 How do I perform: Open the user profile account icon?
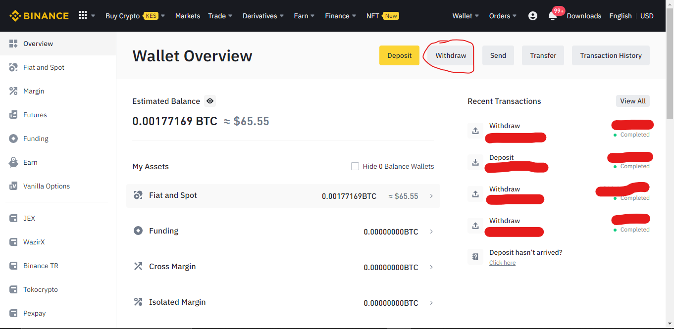533,16
